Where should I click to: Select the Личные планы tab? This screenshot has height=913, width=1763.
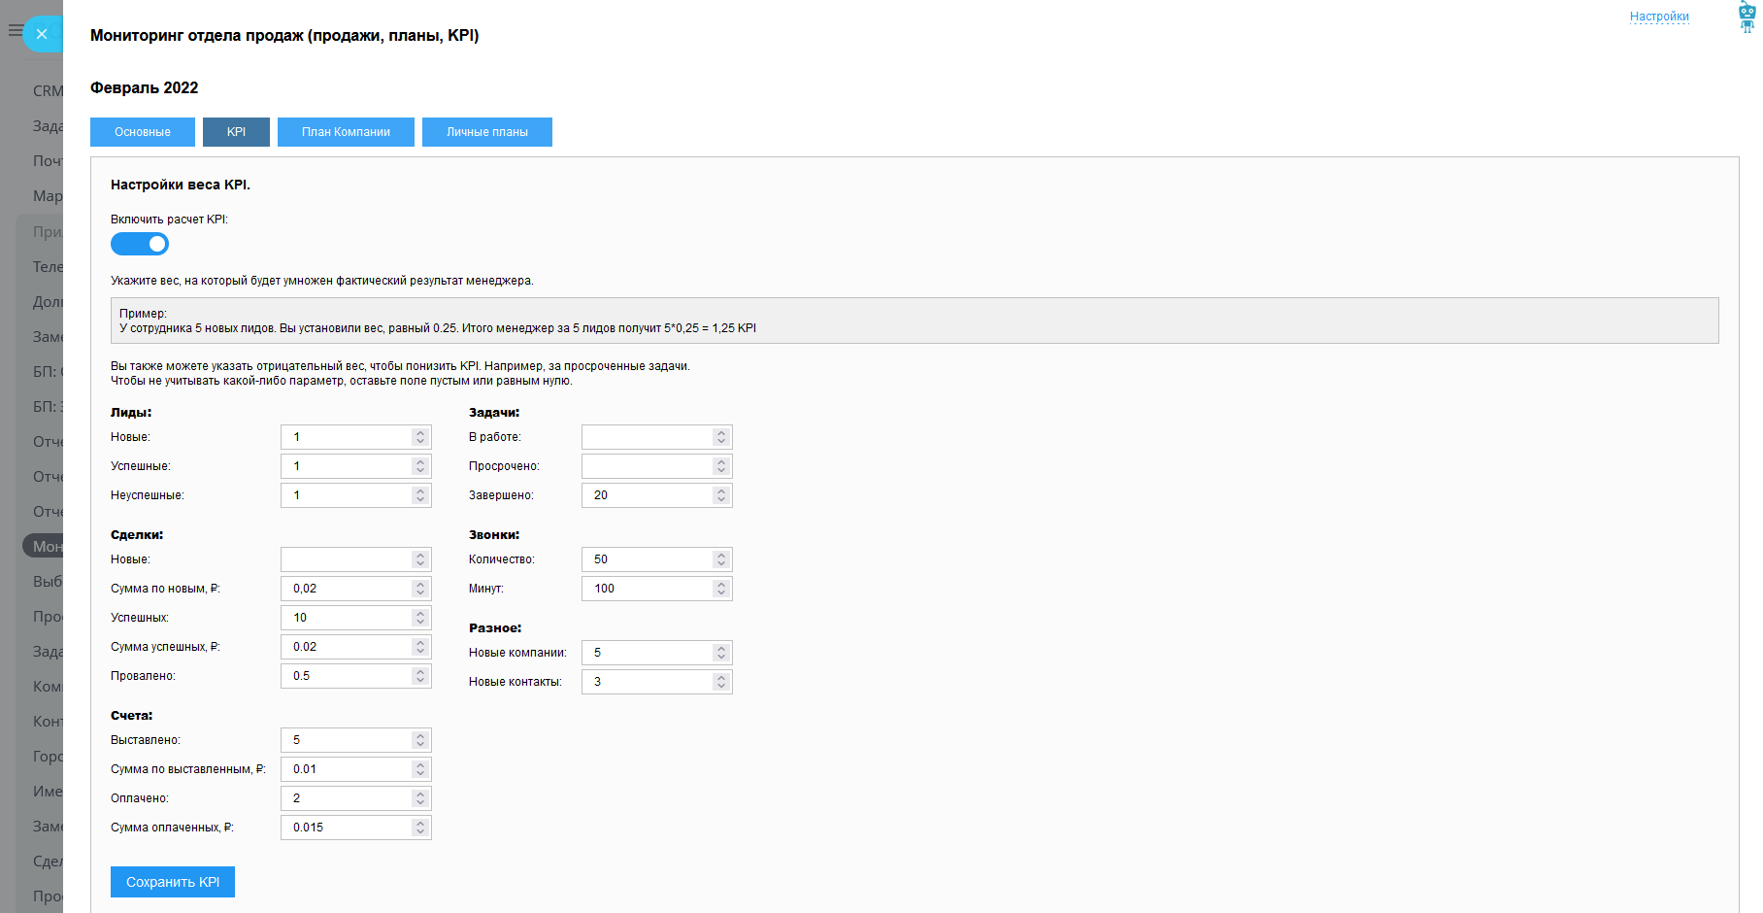point(486,132)
